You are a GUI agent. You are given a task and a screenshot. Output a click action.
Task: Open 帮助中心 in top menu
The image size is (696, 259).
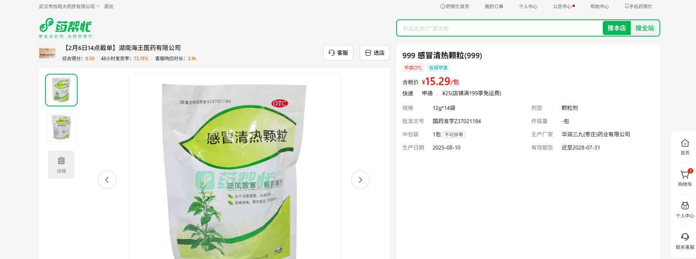599,6
